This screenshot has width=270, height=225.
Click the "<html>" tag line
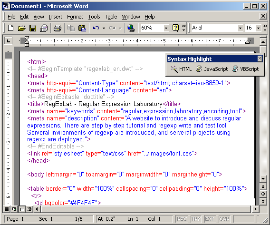click(37, 62)
